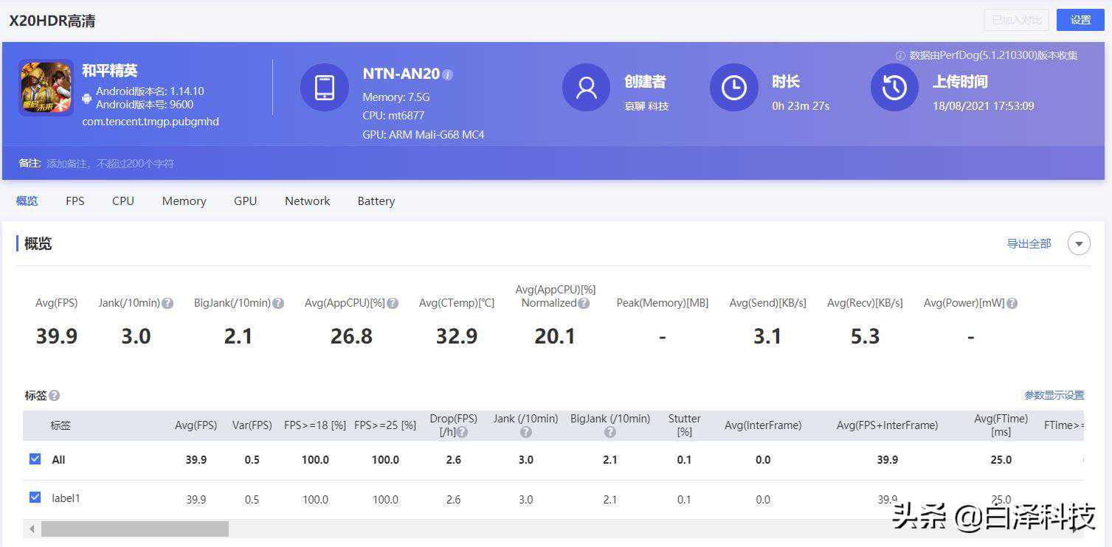
Task: Click help icon next to Avg(Power)[mW]
Action: 1012,303
